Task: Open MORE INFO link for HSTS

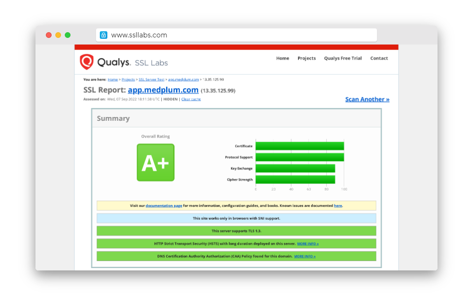Action: pos(307,243)
